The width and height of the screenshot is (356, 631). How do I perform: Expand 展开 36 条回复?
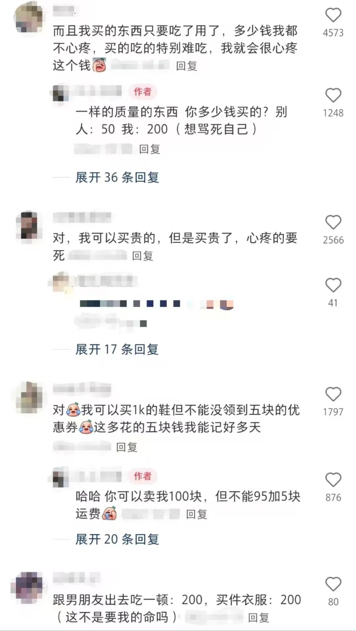pos(117,177)
